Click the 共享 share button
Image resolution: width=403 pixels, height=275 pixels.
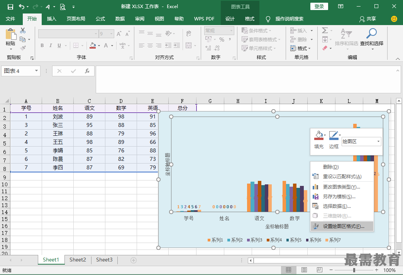368,19
